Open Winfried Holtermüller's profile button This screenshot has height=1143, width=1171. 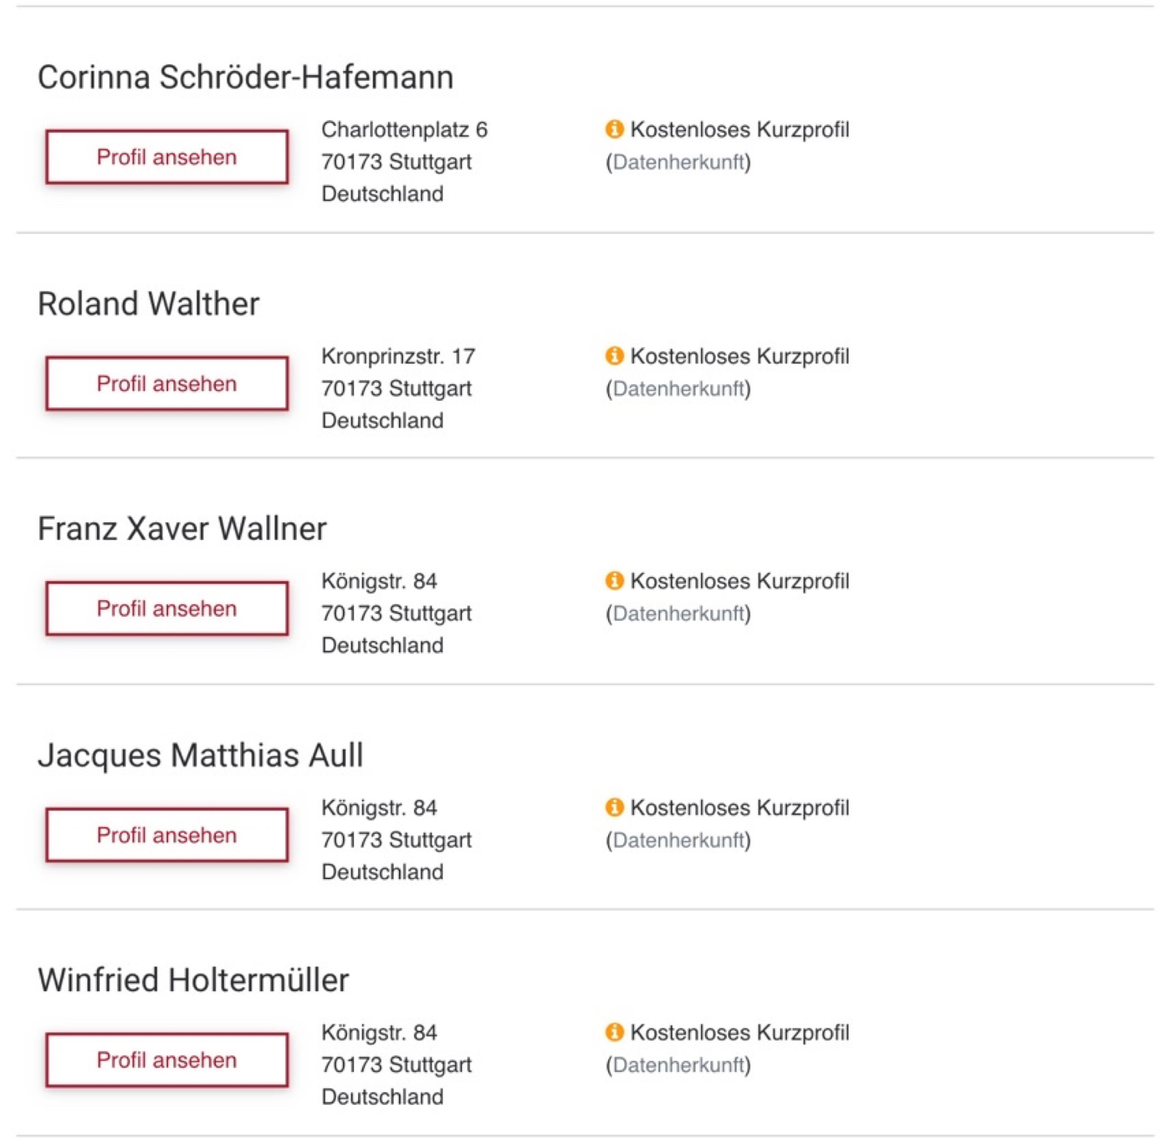(167, 1060)
